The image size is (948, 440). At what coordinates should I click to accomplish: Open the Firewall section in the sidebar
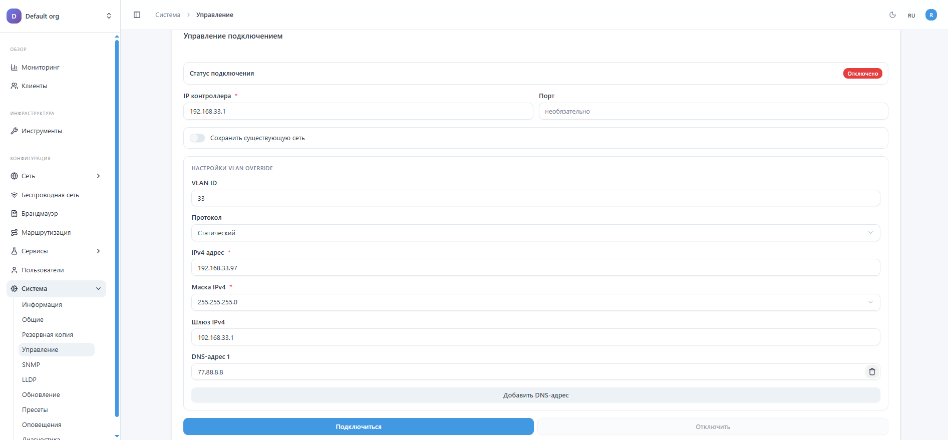coord(40,214)
